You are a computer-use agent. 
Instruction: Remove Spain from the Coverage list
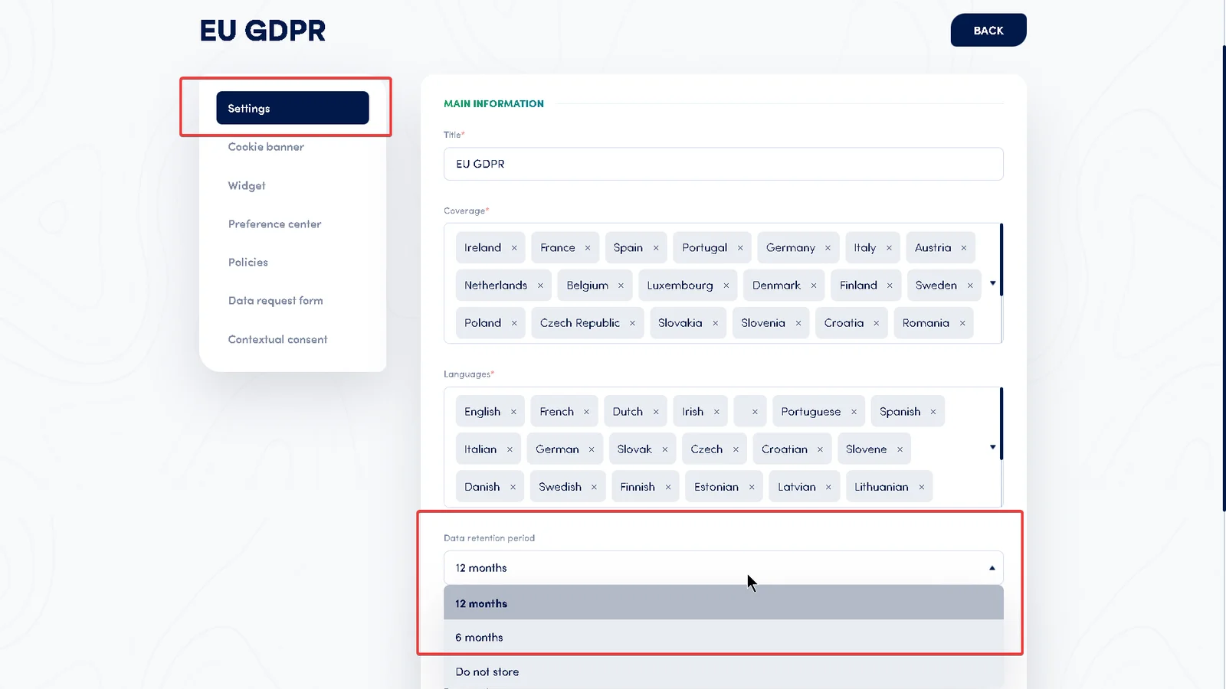coord(657,247)
